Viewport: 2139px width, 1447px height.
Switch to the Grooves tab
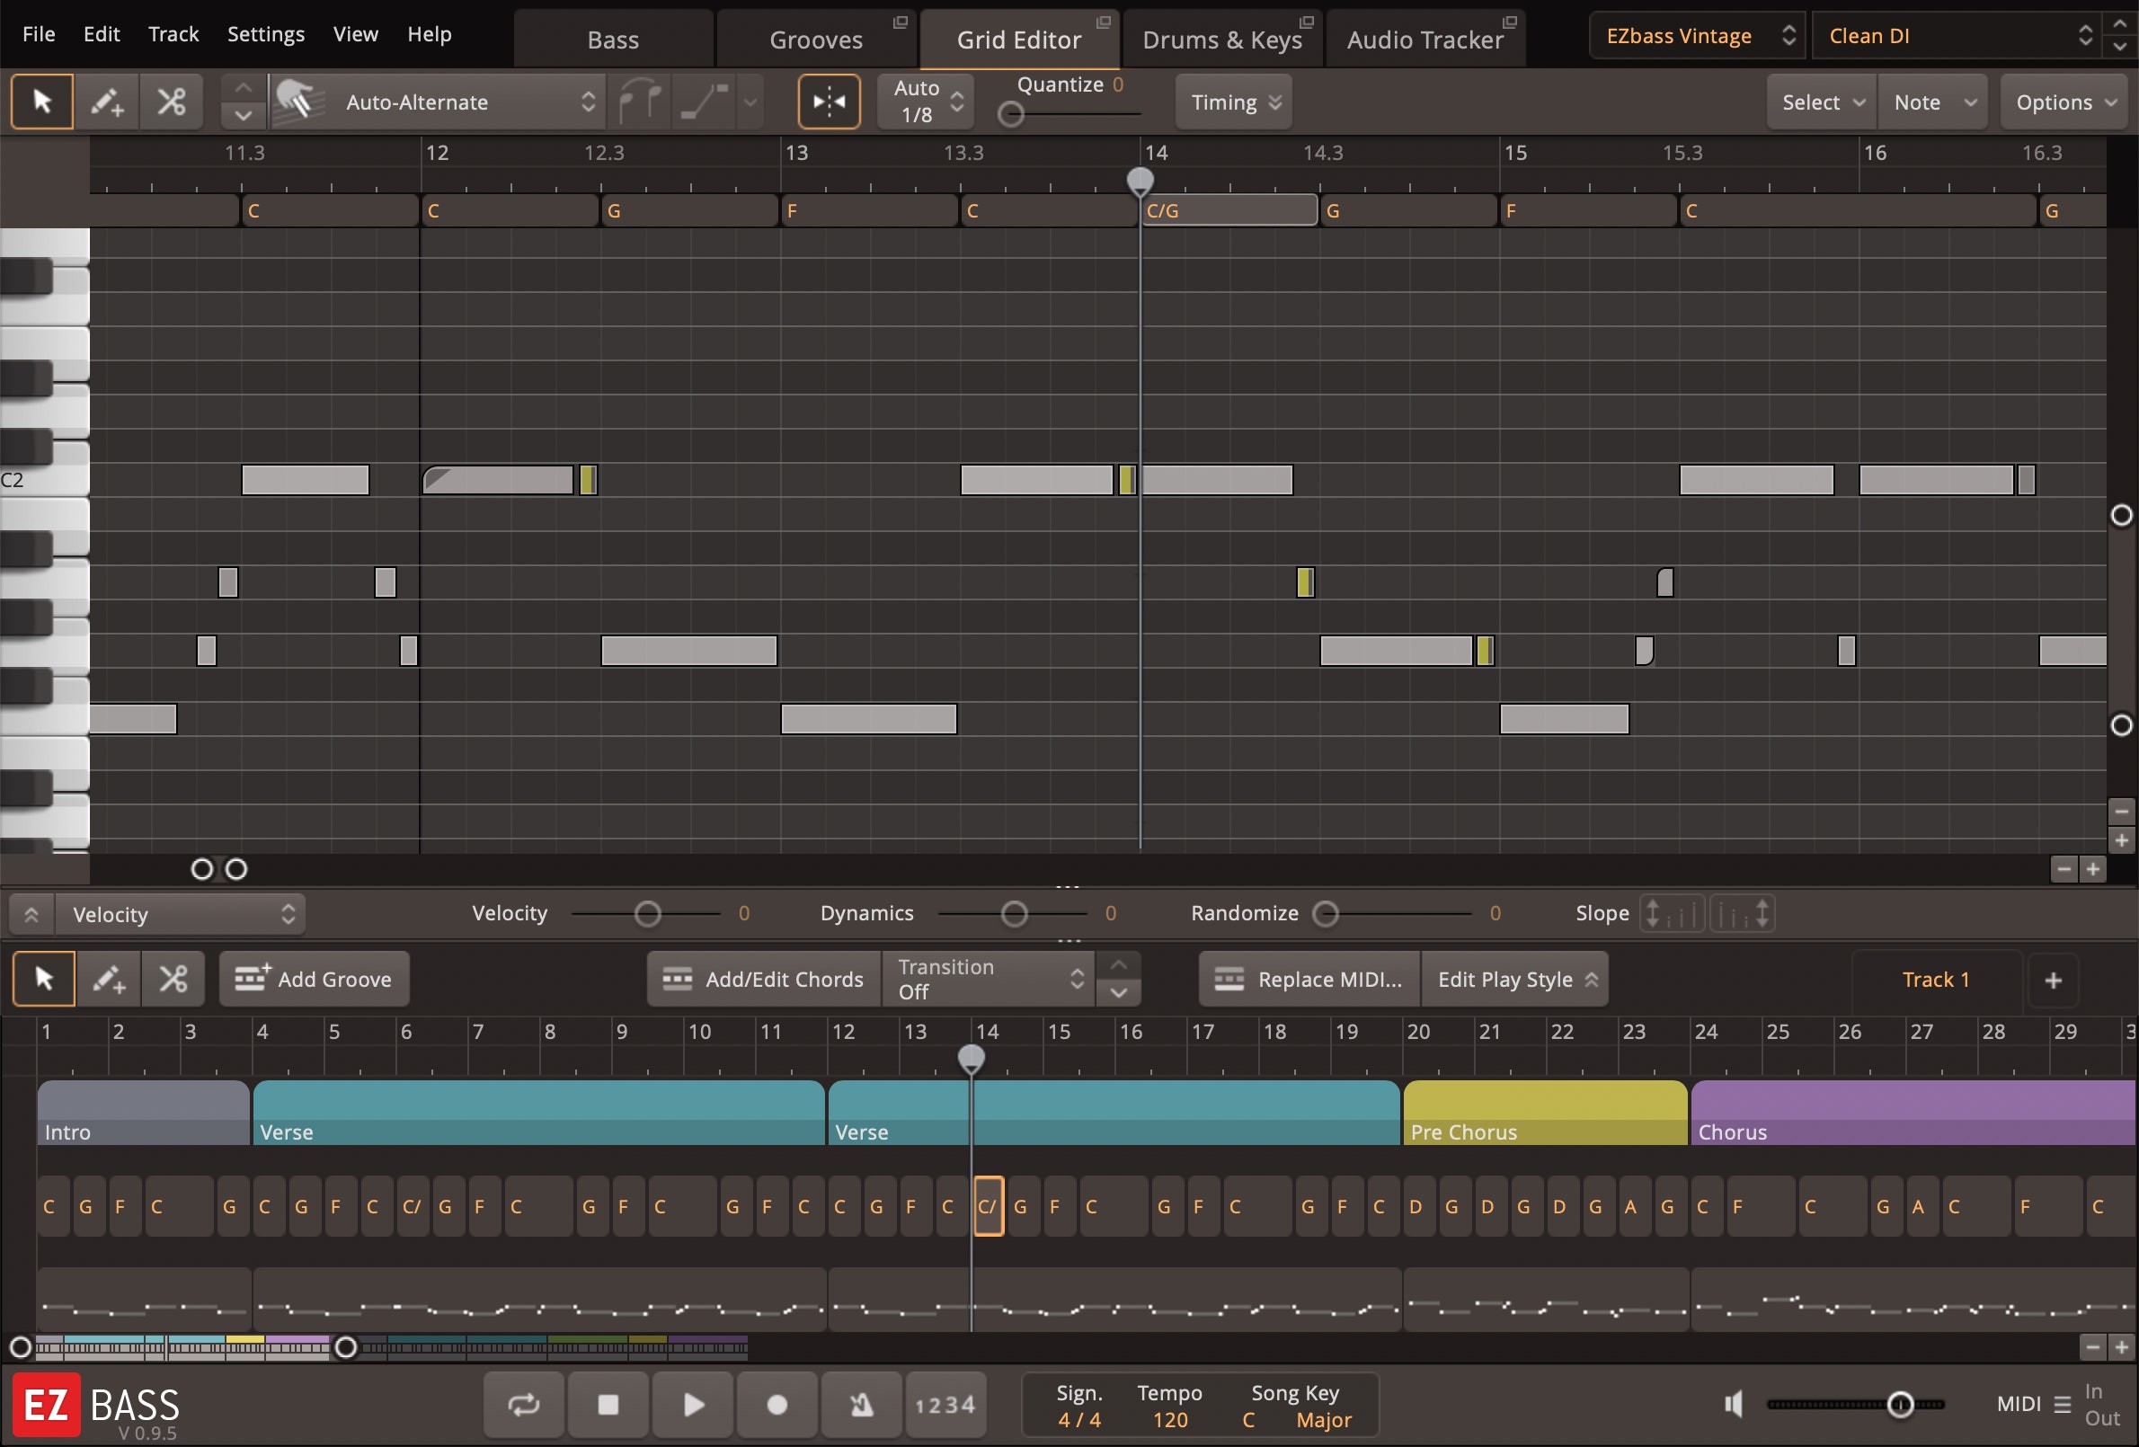point(815,40)
